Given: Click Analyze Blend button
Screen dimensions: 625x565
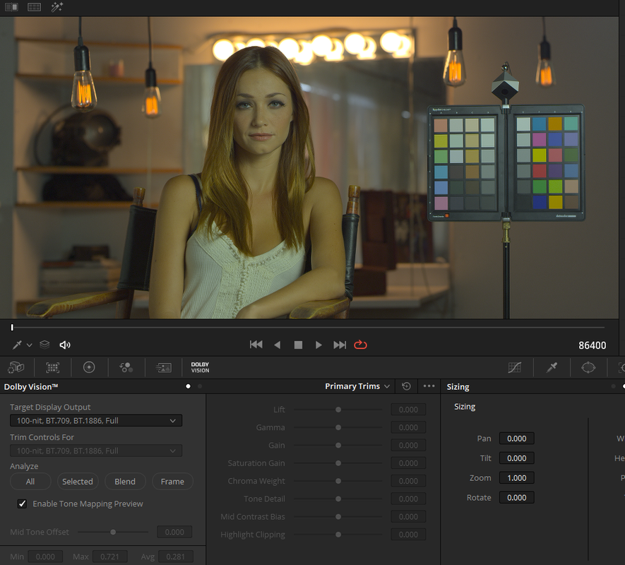Looking at the screenshot, I should tap(125, 482).
